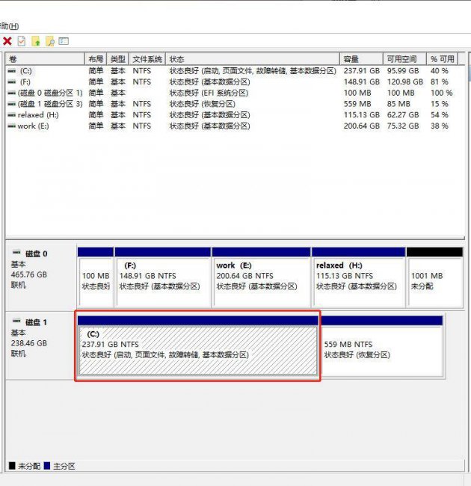Click the 15 % free percentage cell
The height and width of the screenshot is (486, 471).
point(440,104)
